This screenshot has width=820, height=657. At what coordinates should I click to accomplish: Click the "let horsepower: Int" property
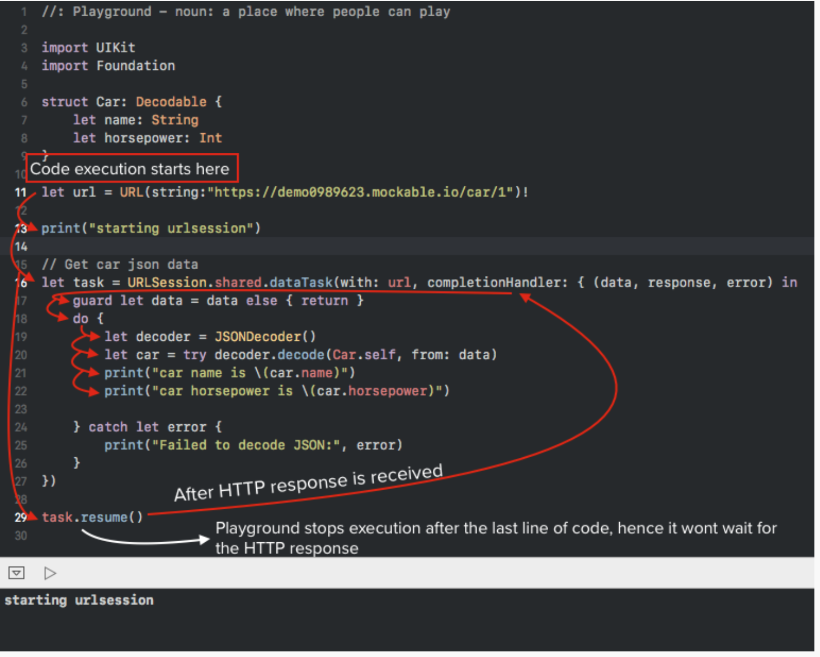pyautogui.click(x=148, y=138)
